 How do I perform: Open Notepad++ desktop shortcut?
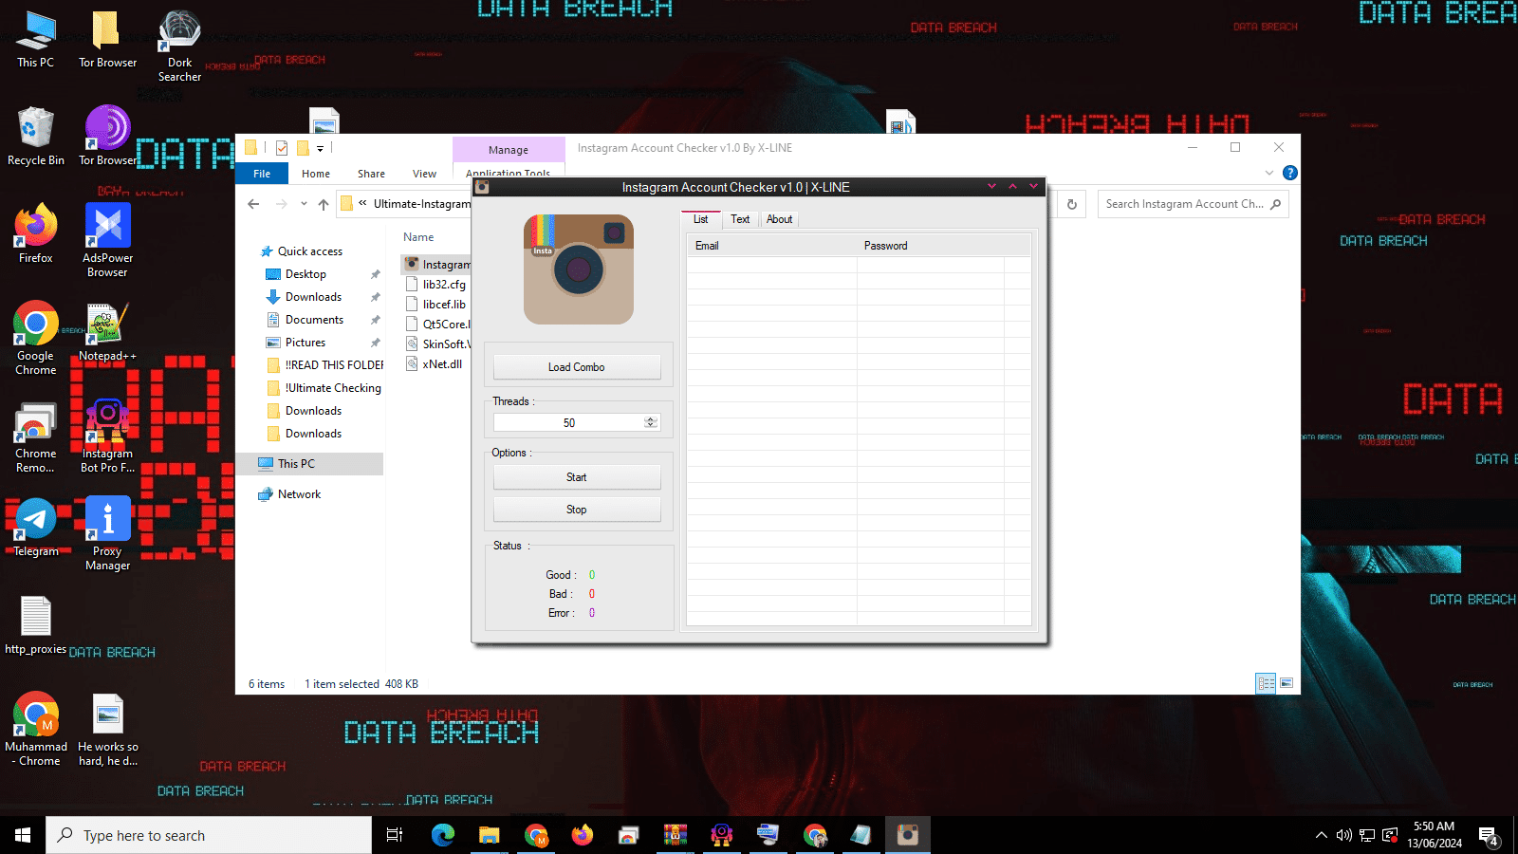click(107, 332)
